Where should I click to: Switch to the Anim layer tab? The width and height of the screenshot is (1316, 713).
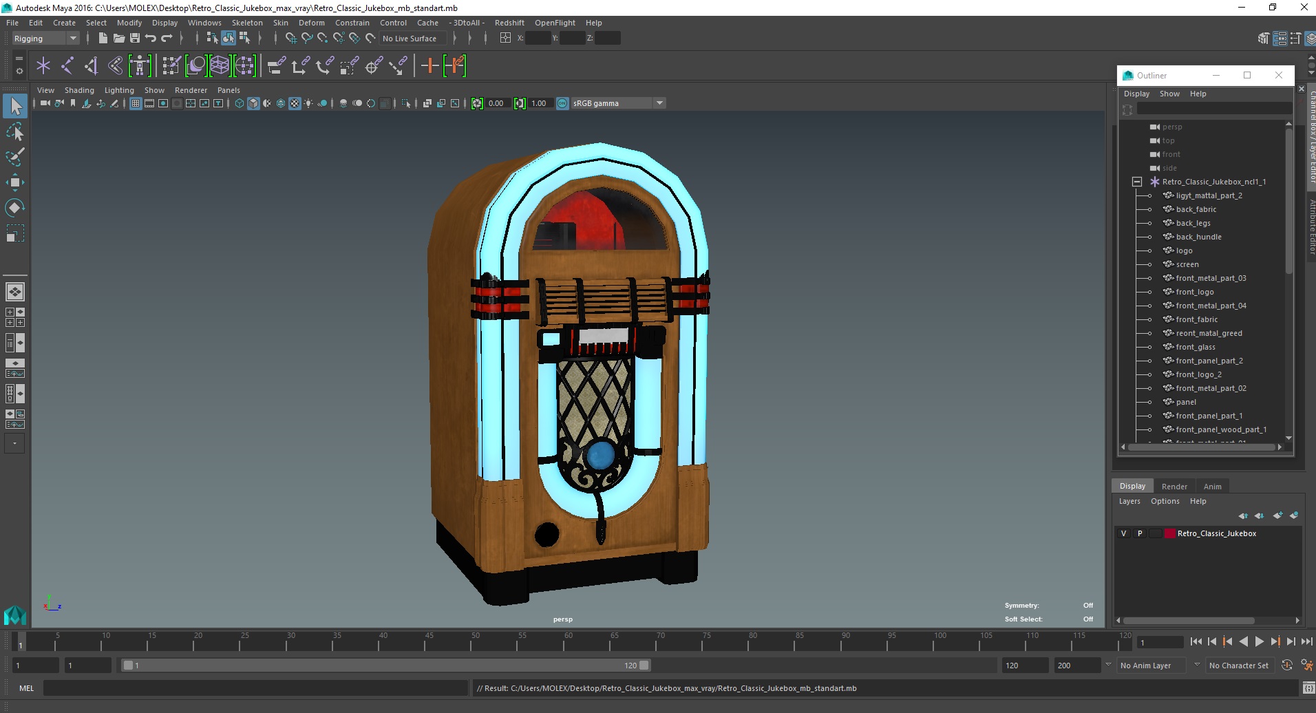(1212, 486)
